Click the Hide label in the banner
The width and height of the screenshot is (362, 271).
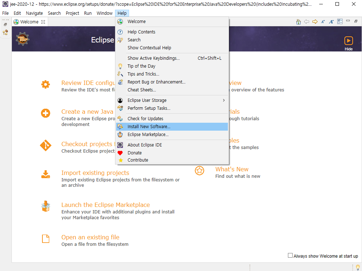[x=349, y=49]
